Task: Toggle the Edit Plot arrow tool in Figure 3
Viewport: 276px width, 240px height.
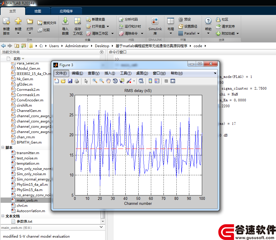Action: pyautogui.click(x=86, y=81)
